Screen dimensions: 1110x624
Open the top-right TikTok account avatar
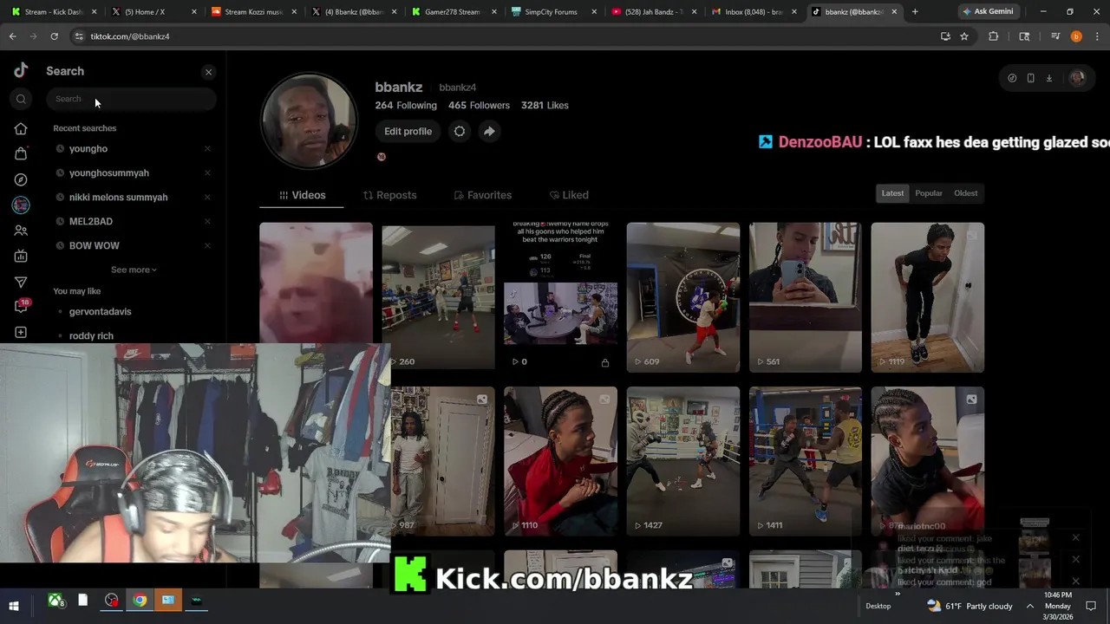coord(1077,78)
